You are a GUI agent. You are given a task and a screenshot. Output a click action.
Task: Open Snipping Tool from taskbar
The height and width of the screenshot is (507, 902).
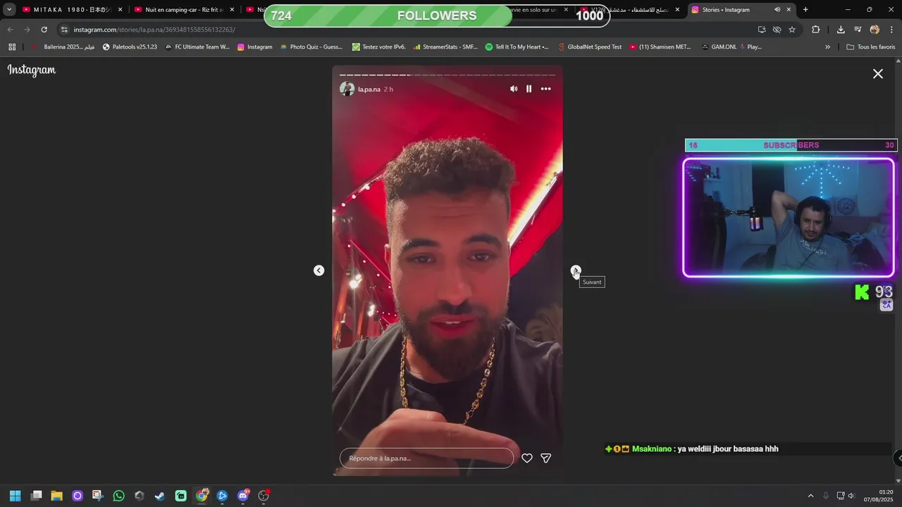pos(98,496)
